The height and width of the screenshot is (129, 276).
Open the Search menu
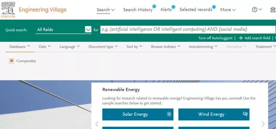(x=106, y=10)
